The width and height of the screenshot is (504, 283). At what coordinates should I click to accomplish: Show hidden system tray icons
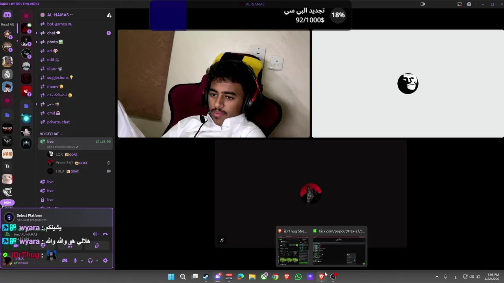[437, 277]
